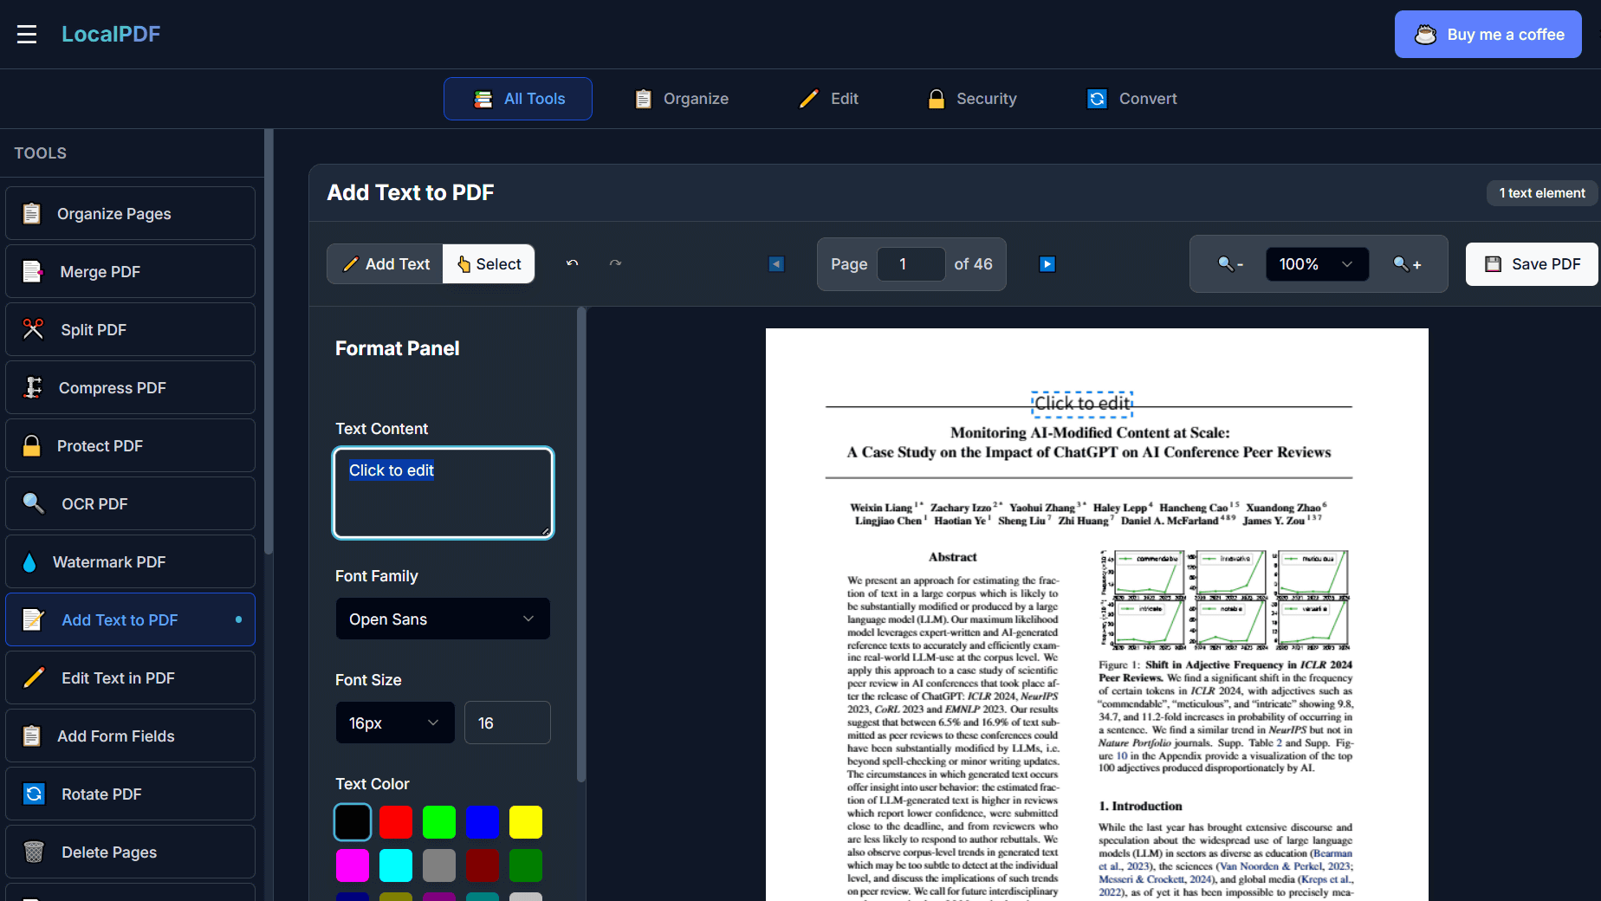Switch to Add Text mode
This screenshot has width=1601, height=901.
(x=386, y=264)
